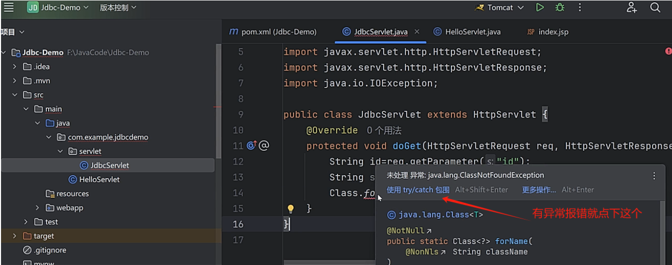Open the Jdbc-Demo project dropdown
The width and height of the screenshot is (672, 265).
click(58, 8)
